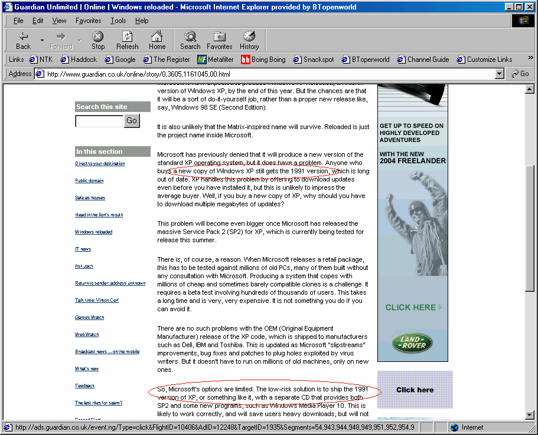538x435 pixels.
Task: Expand the address bar URL dropdown
Action: (500, 74)
